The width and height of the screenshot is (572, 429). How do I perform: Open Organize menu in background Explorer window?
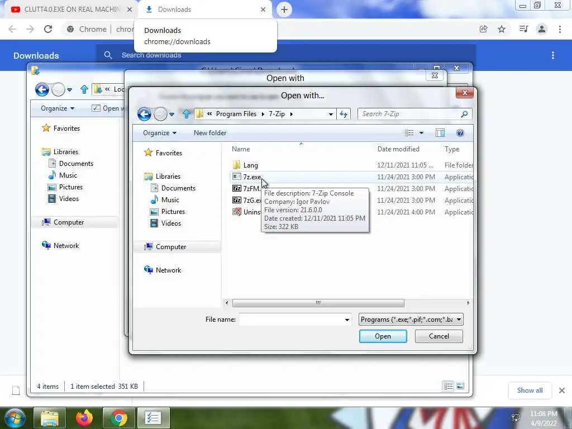tap(58, 108)
